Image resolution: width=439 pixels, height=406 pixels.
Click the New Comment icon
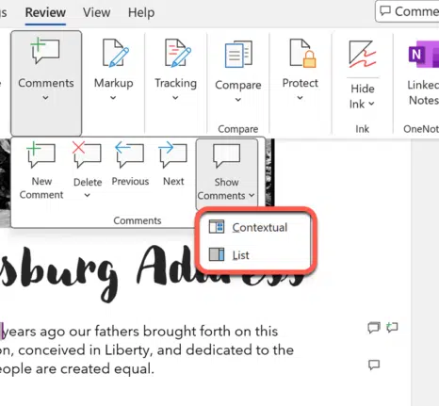click(41, 154)
